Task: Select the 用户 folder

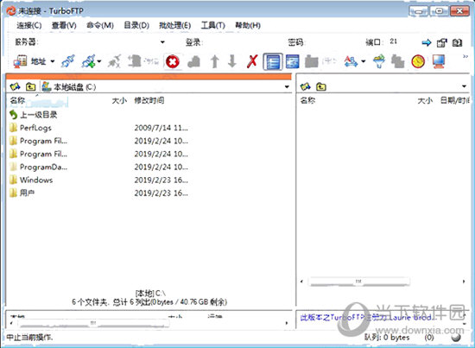Action: click(x=22, y=193)
